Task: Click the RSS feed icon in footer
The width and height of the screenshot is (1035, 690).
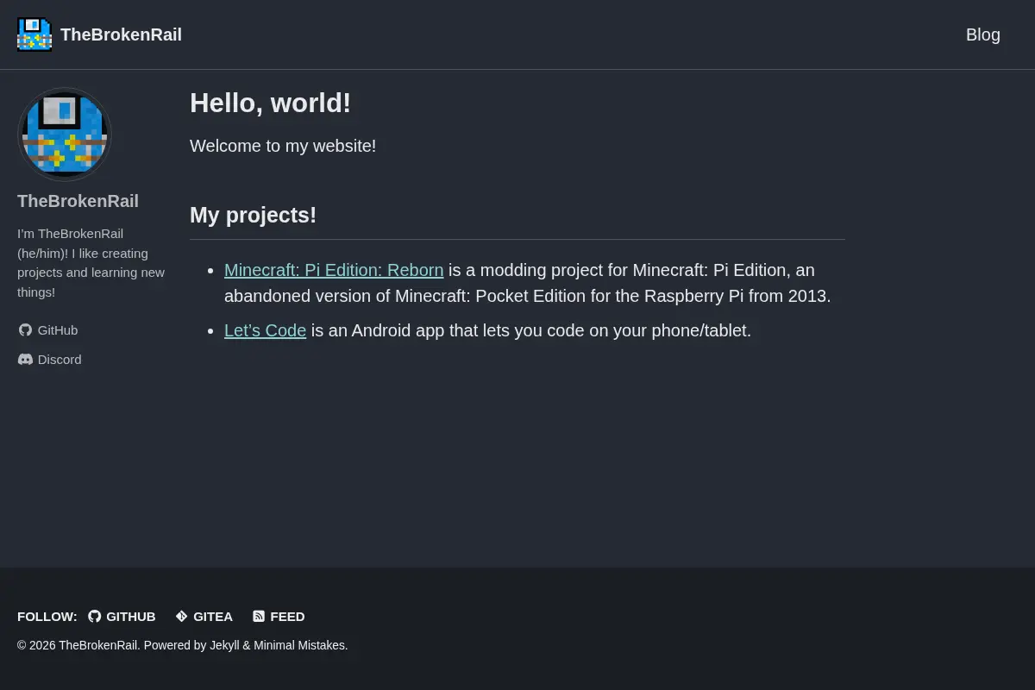Action: [259, 617]
